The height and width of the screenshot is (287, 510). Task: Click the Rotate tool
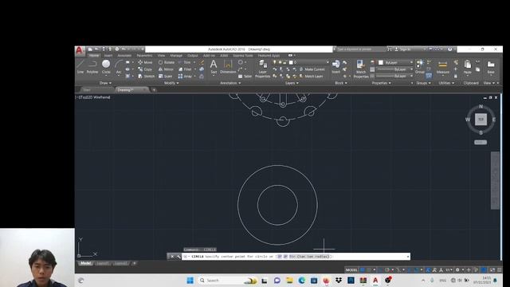(167, 62)
